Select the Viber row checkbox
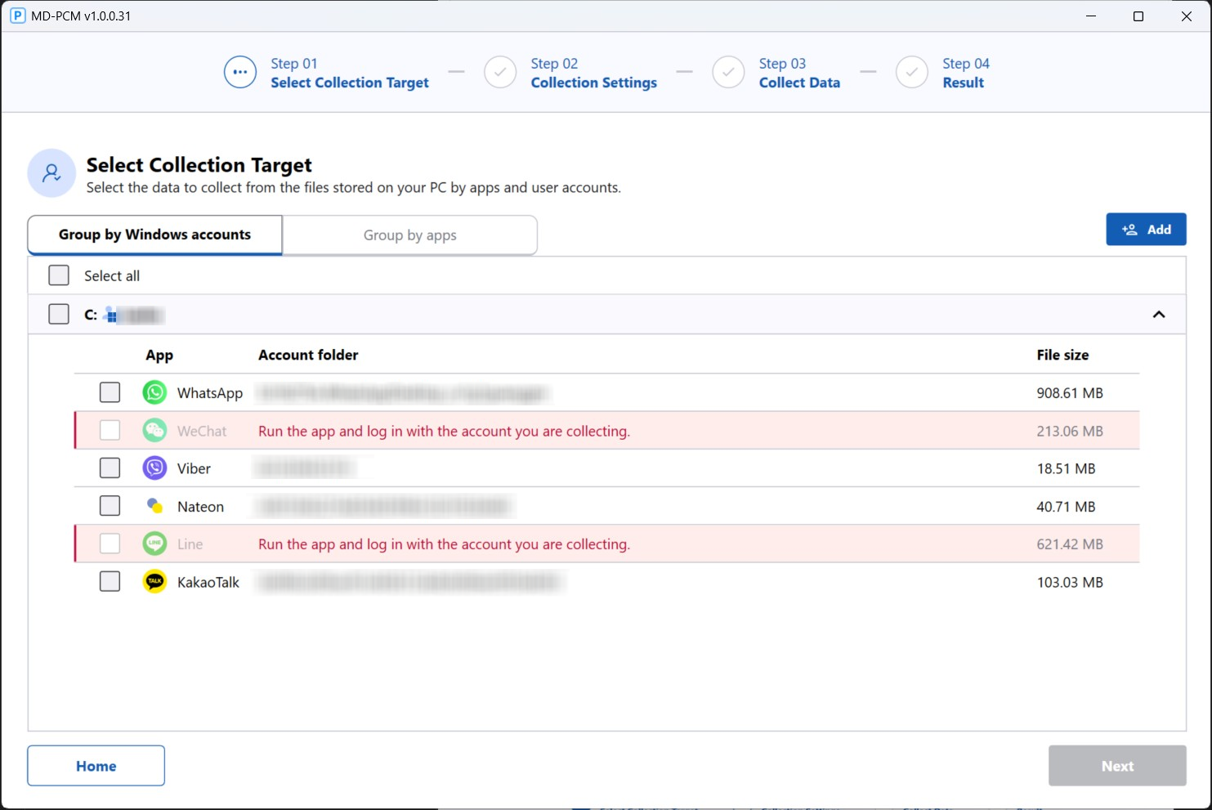Screen dimensions: 1212x810 pos(110,468)
